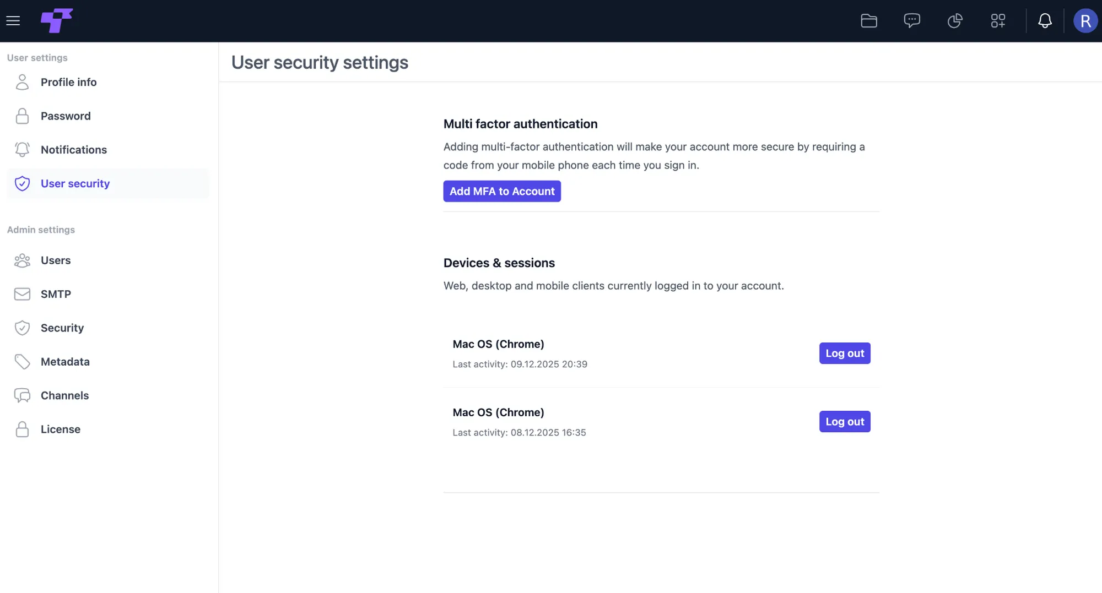This screenshot has width=1102, height=593.
Task: Open Metadata admin settings
Action: point(108,362)
